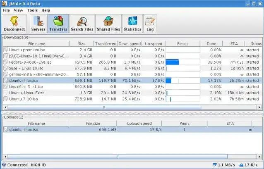The image size is (264, 169).
Task: Click the HIGH ID status text
Action: click(x=38, y=165)
